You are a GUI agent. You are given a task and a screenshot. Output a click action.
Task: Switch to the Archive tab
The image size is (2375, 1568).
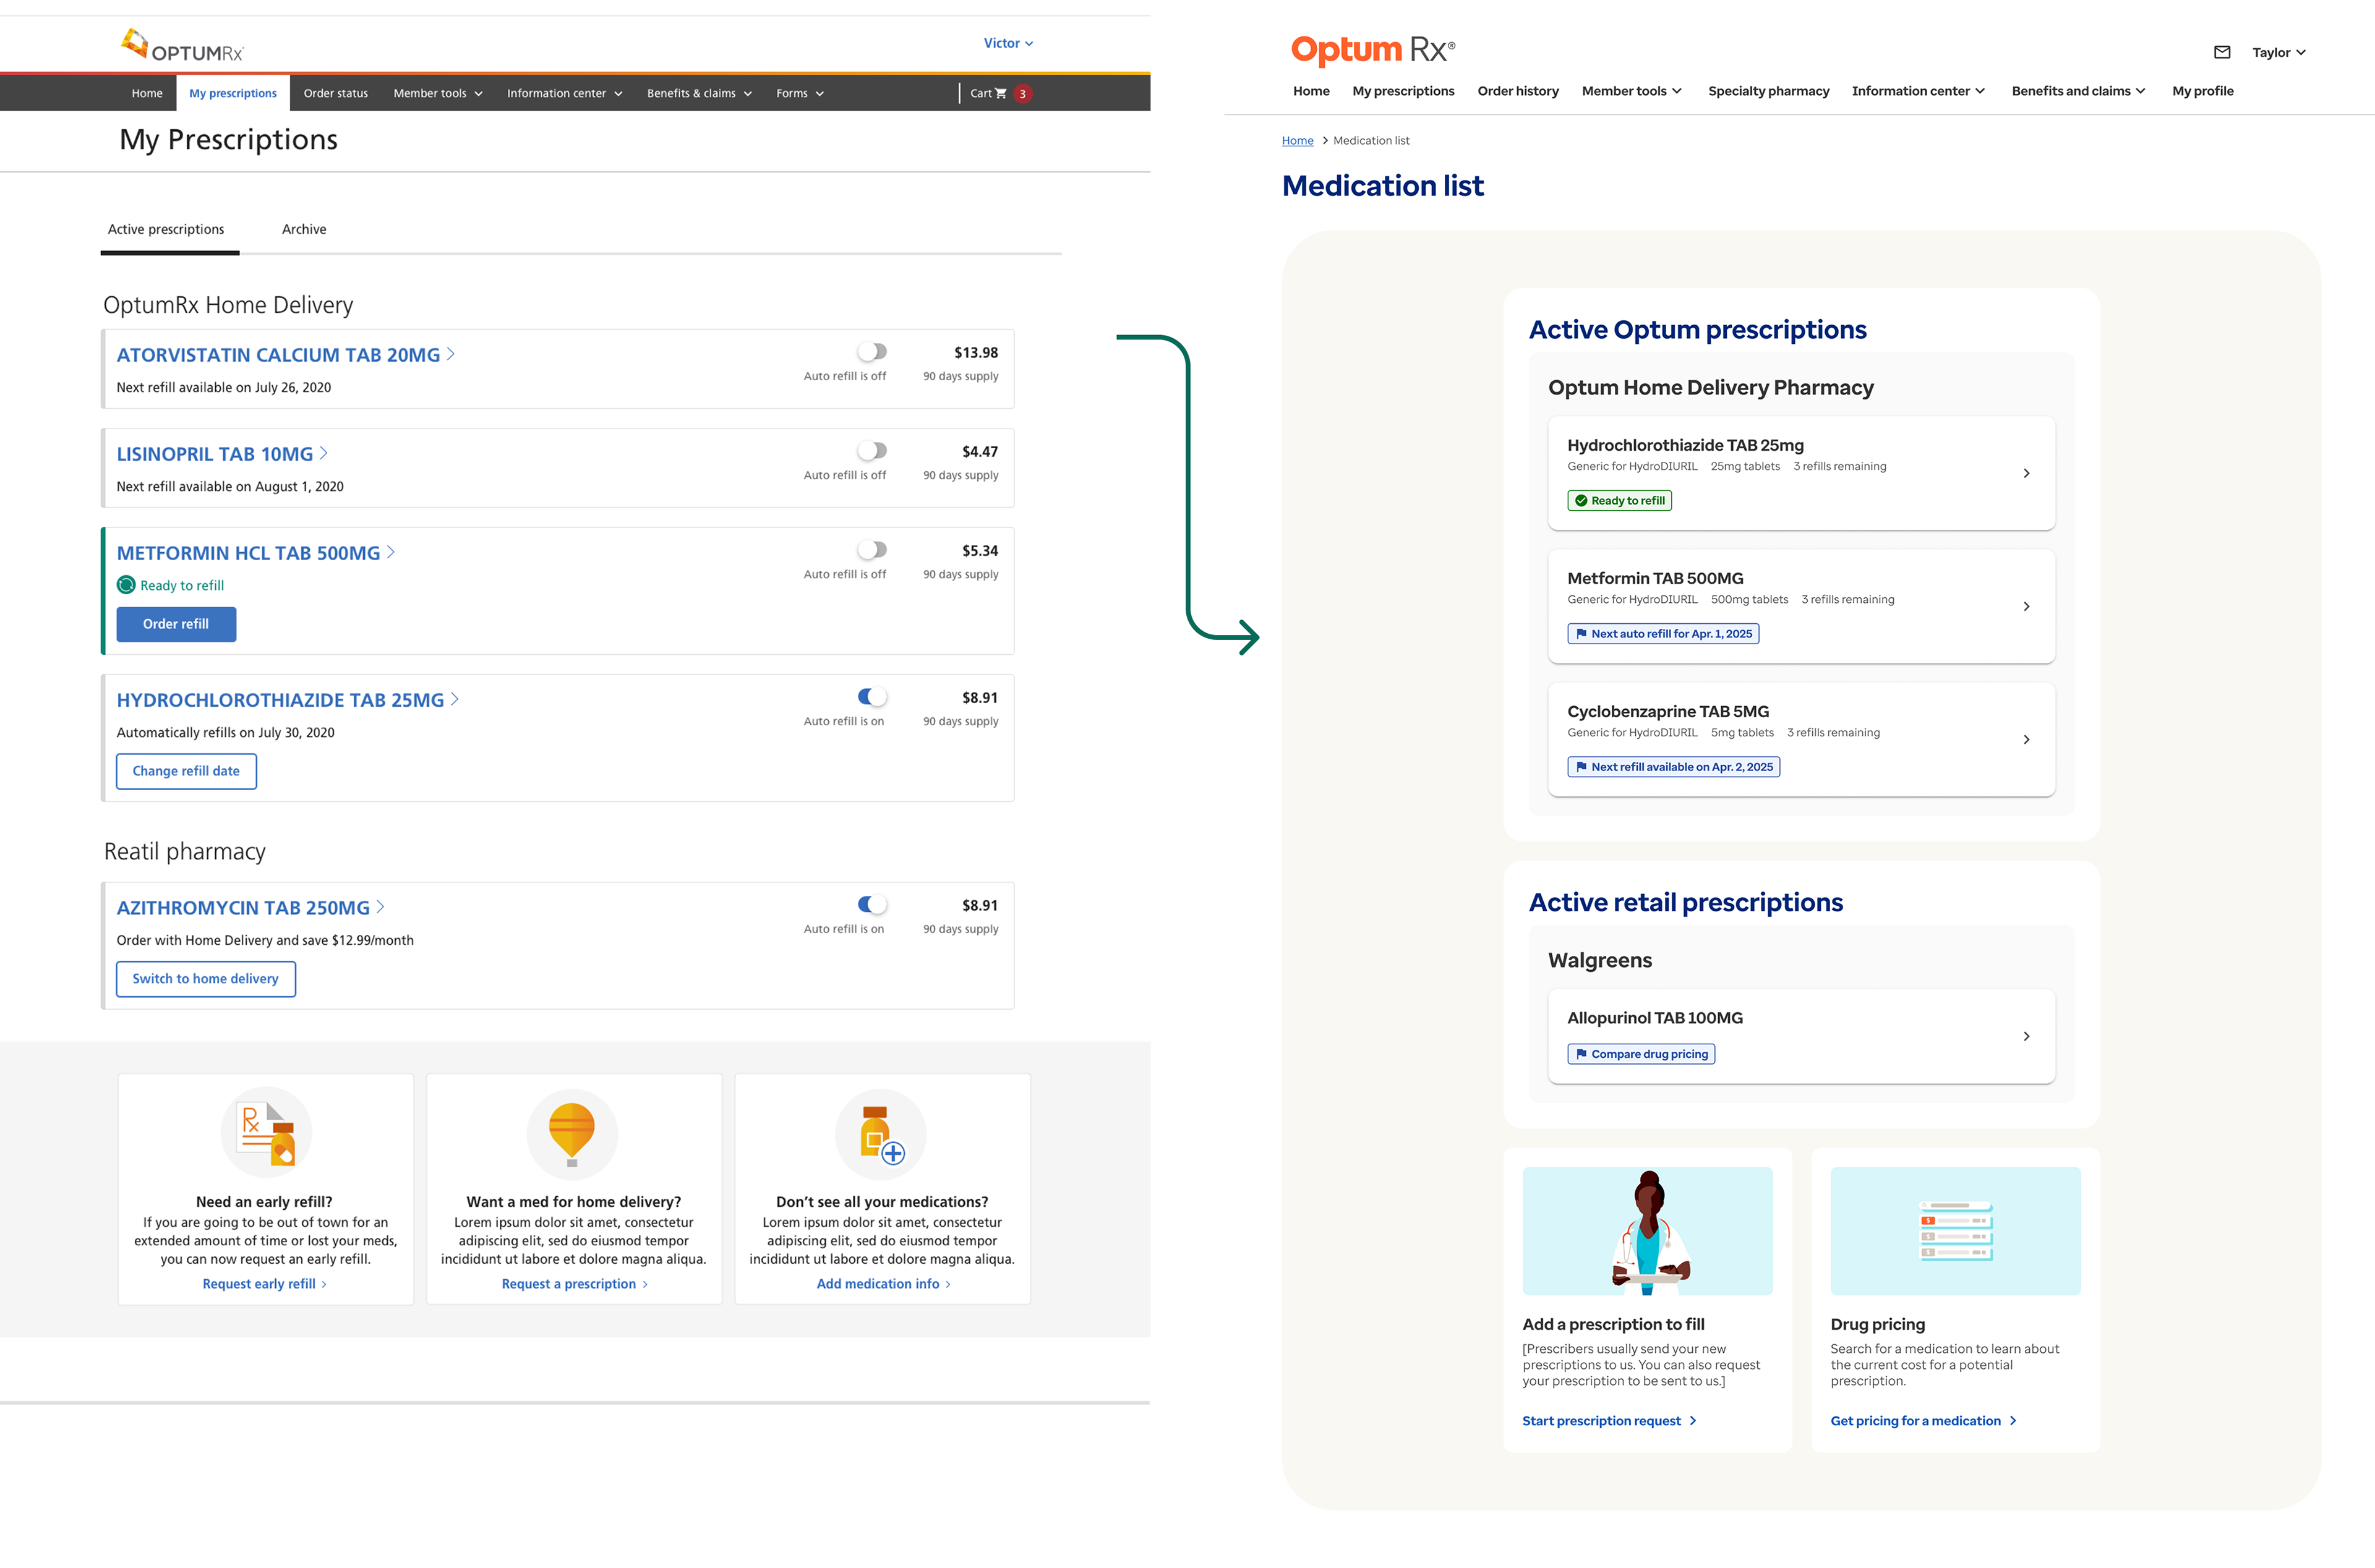pyautogui.click(x=304, y=229)
